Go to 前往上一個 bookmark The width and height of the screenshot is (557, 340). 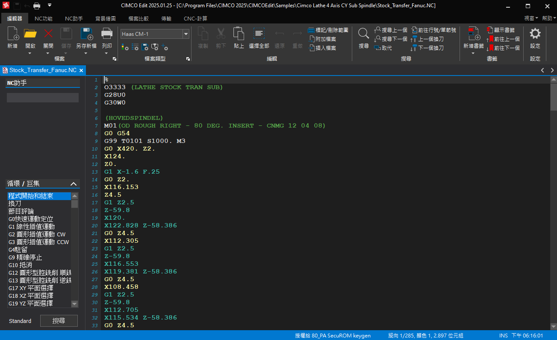pyautogui.click(x=503, y=39)
